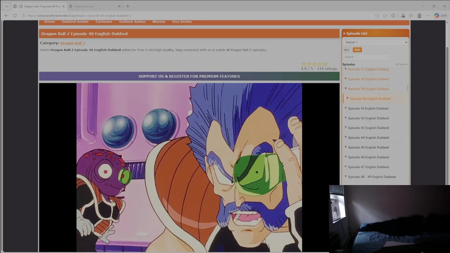
Task: Expand arrow beside Episode 44
Action: 346,137
